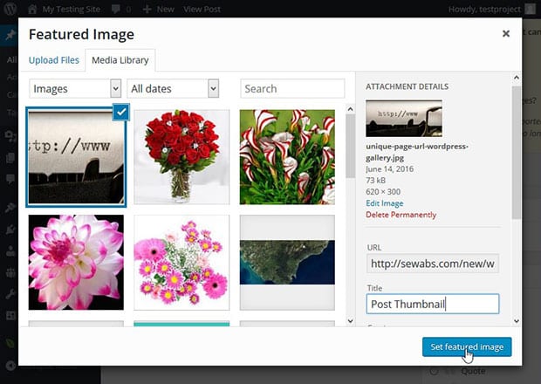Click Set featured image button
This screenshot has width=541, height=384.
tap(467, 346)
